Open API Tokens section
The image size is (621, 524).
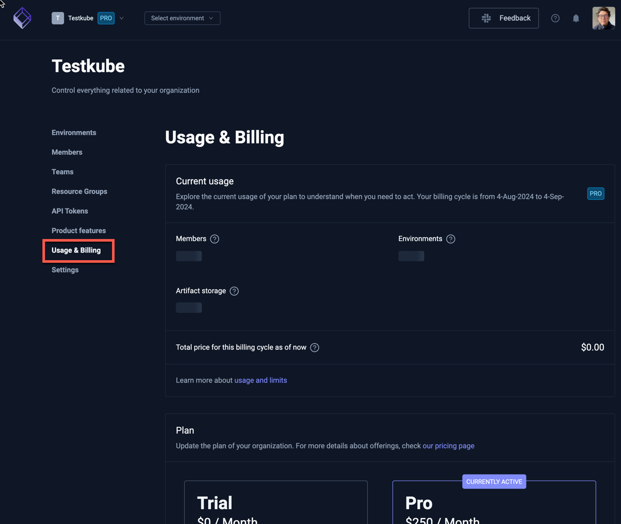(x=70, y=211)
